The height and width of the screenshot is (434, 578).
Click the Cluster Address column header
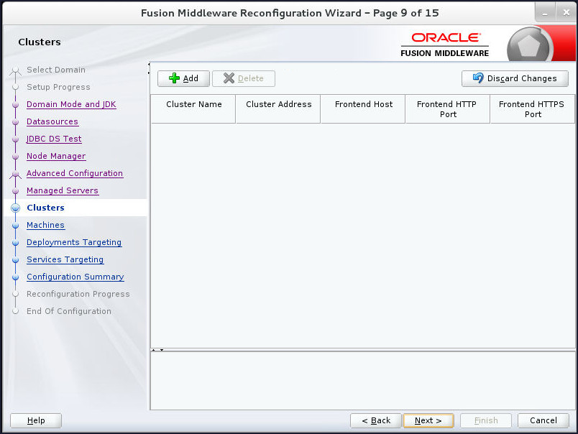coord(278,109)
